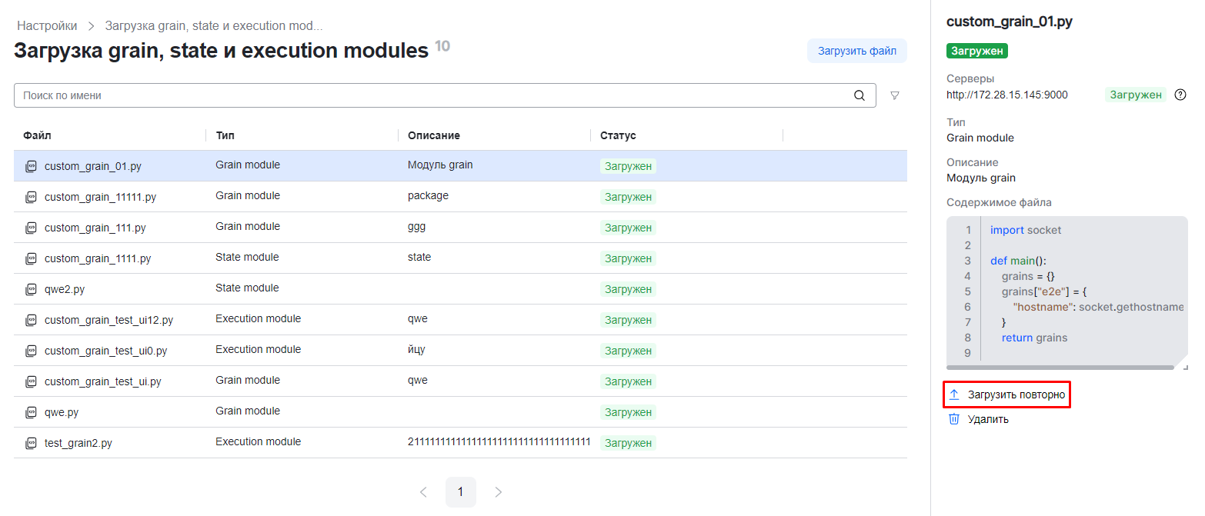Sort by the Статус column header

pos(618,135)
